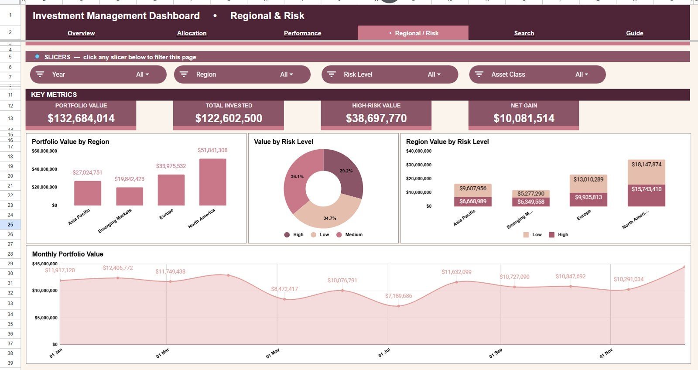Viewport: 698px width, 370px height.
Task: Click the 01 Jul axis label on monthly chart
Action: [x=384, y=353]
